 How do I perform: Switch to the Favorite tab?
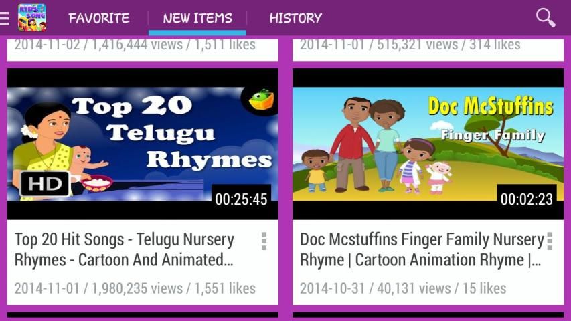click(x=99, y=18)
